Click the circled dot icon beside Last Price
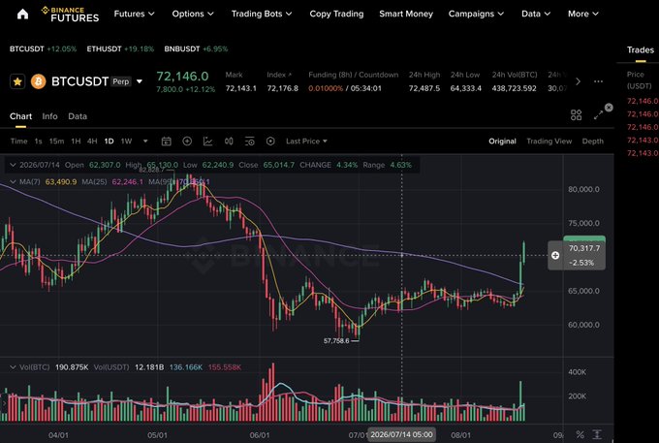The image size is (659, 443). coord(270,142)
